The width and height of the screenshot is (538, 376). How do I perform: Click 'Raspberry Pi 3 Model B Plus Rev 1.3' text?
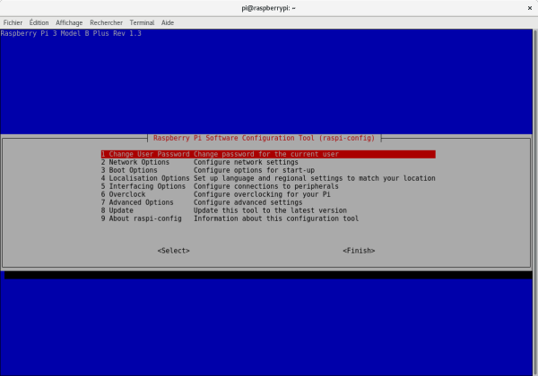click(71, 33)
